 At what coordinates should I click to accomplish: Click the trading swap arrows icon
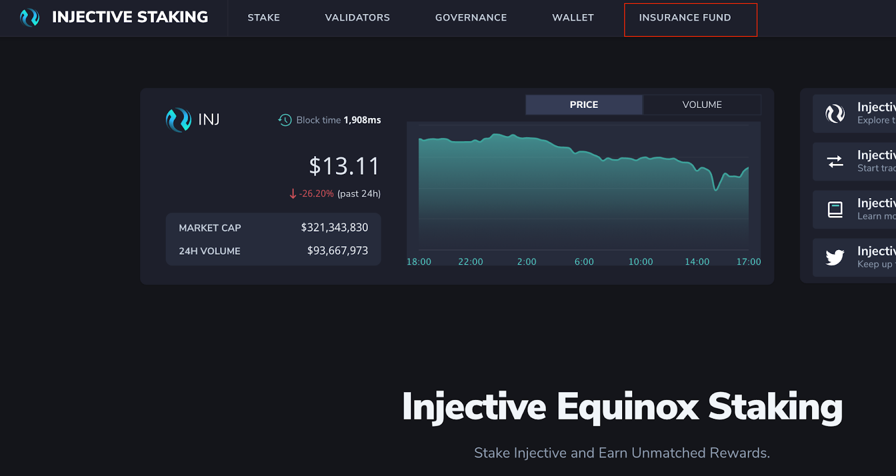click(x=835, y=162)
